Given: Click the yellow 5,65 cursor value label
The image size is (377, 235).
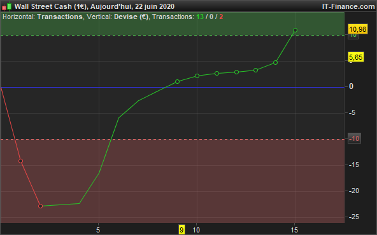Looking at the screenshot, I should (356, 57).
